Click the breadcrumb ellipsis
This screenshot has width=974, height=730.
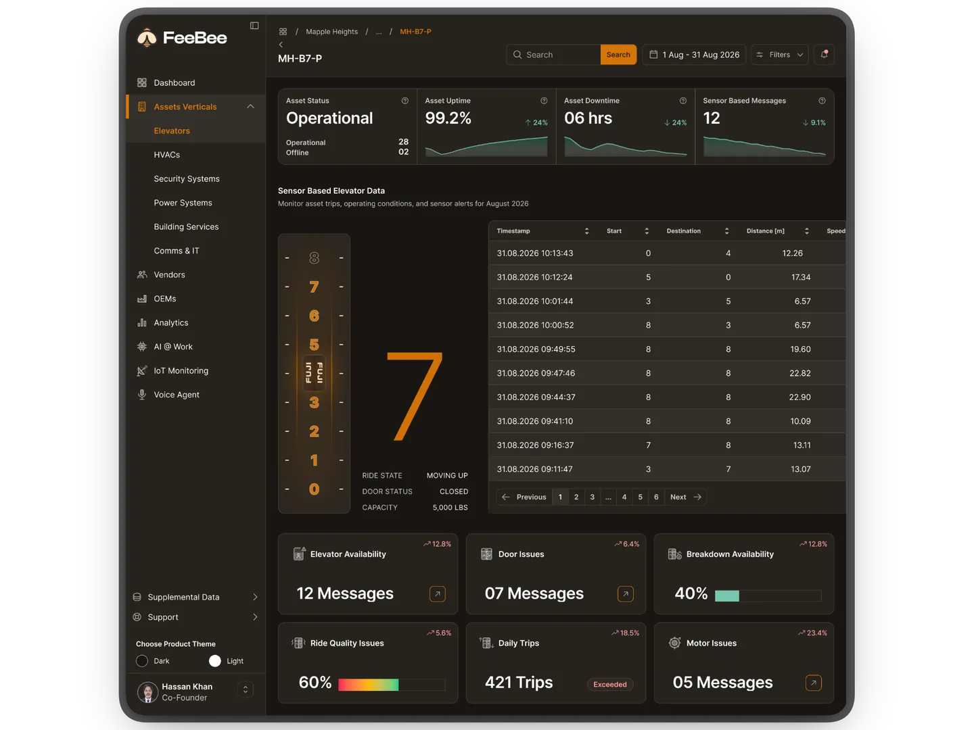379,32
